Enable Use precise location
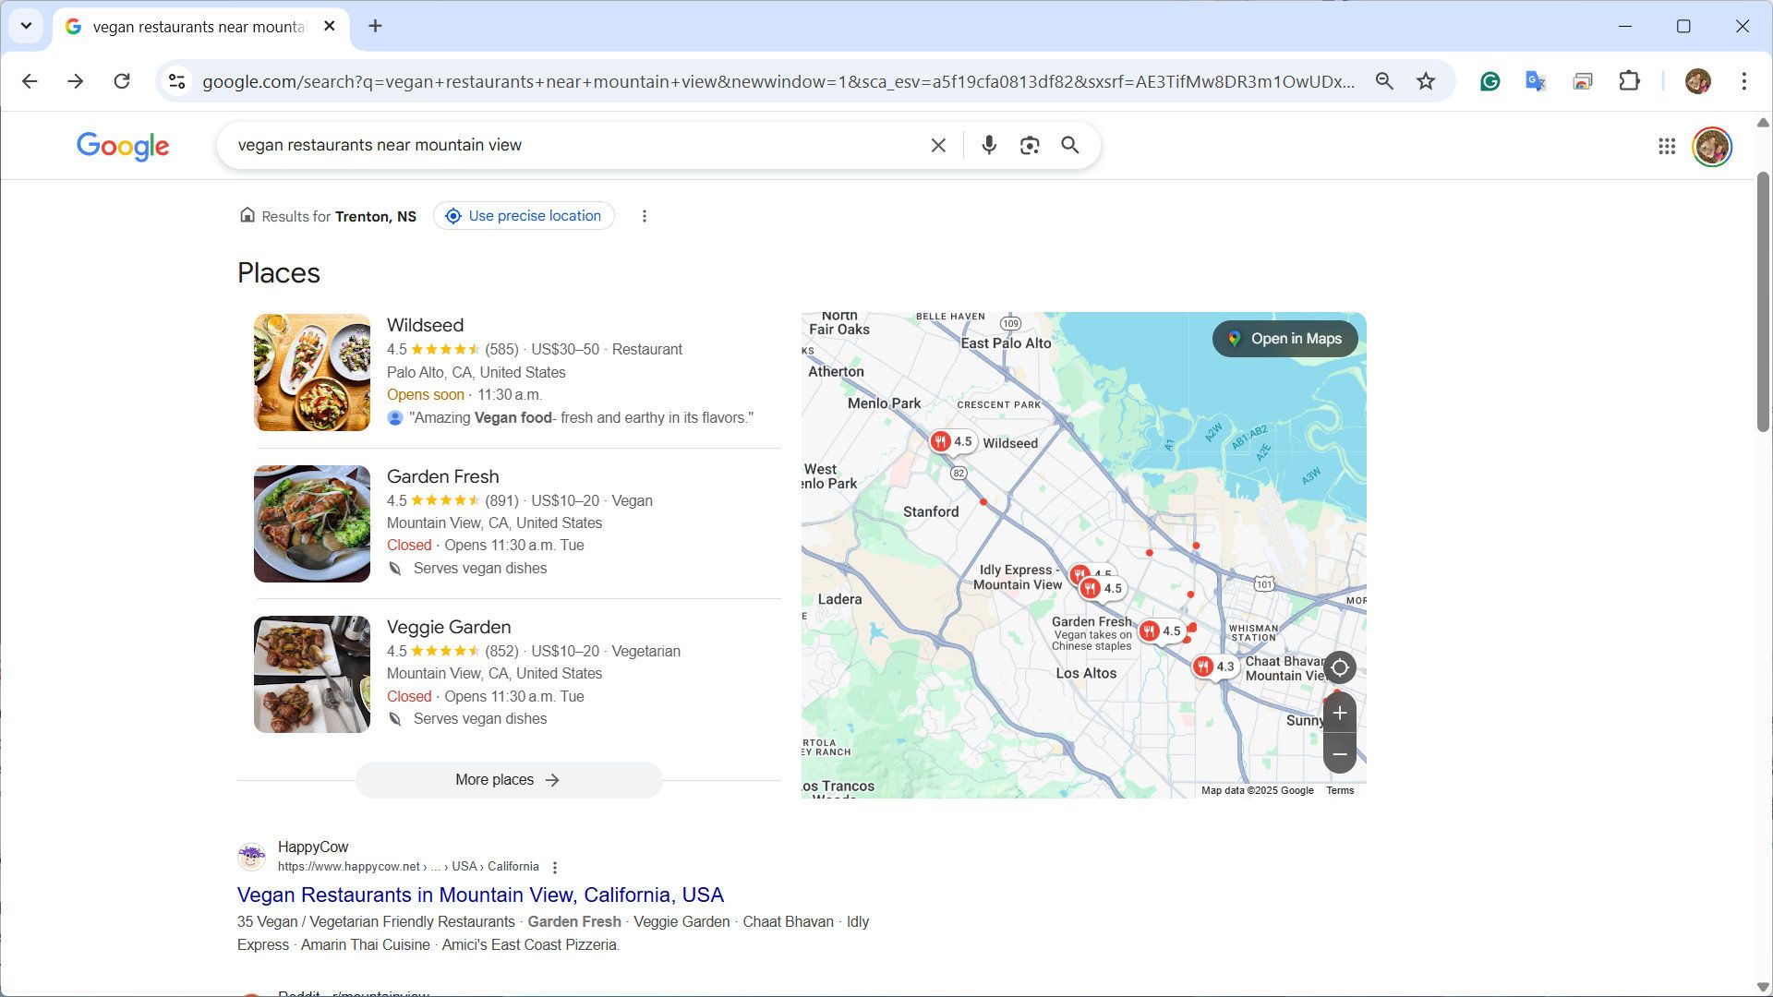 (x=524, y=215)
